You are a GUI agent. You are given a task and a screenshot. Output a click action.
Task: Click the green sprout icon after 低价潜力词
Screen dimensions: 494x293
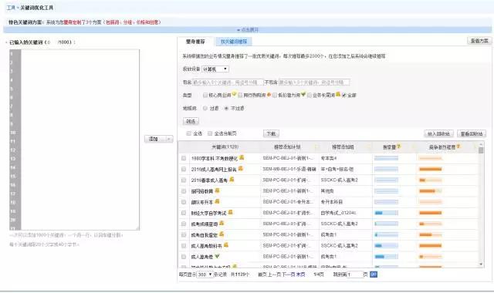click(303, 94)
